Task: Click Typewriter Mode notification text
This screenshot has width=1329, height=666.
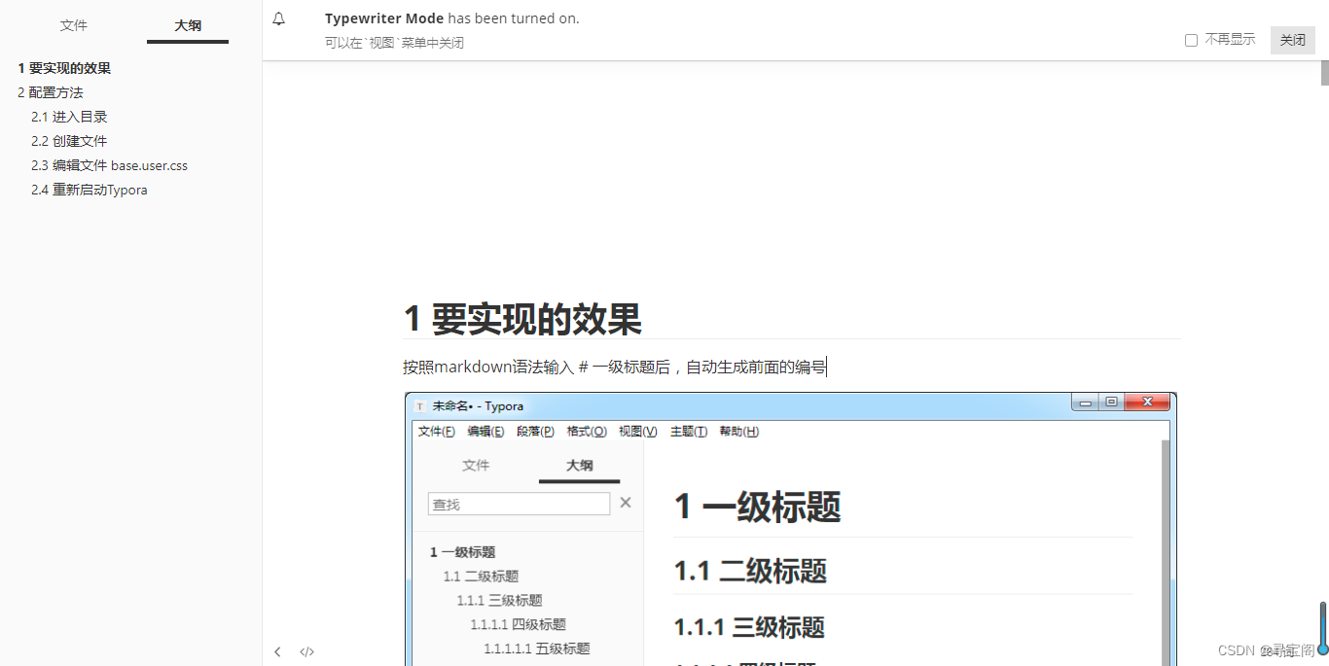Action: pyautogui.click(x=451, y=18)
